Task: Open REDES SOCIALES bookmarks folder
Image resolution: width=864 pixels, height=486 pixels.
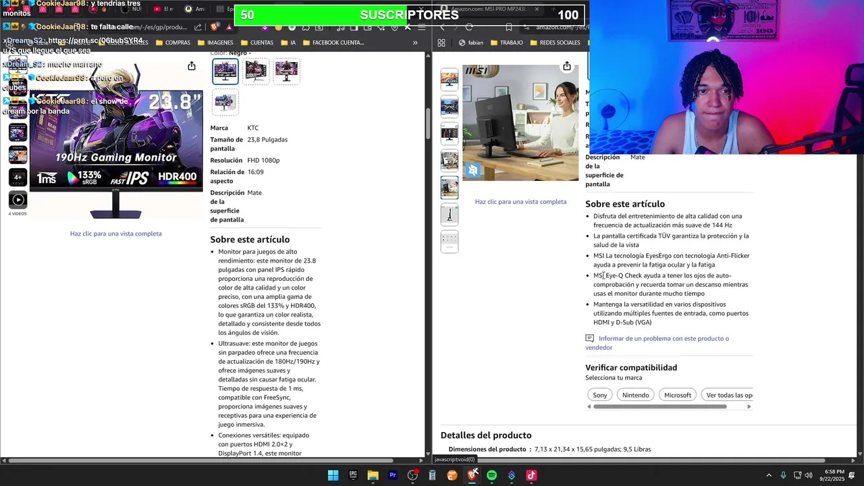Action: (555, 43)
